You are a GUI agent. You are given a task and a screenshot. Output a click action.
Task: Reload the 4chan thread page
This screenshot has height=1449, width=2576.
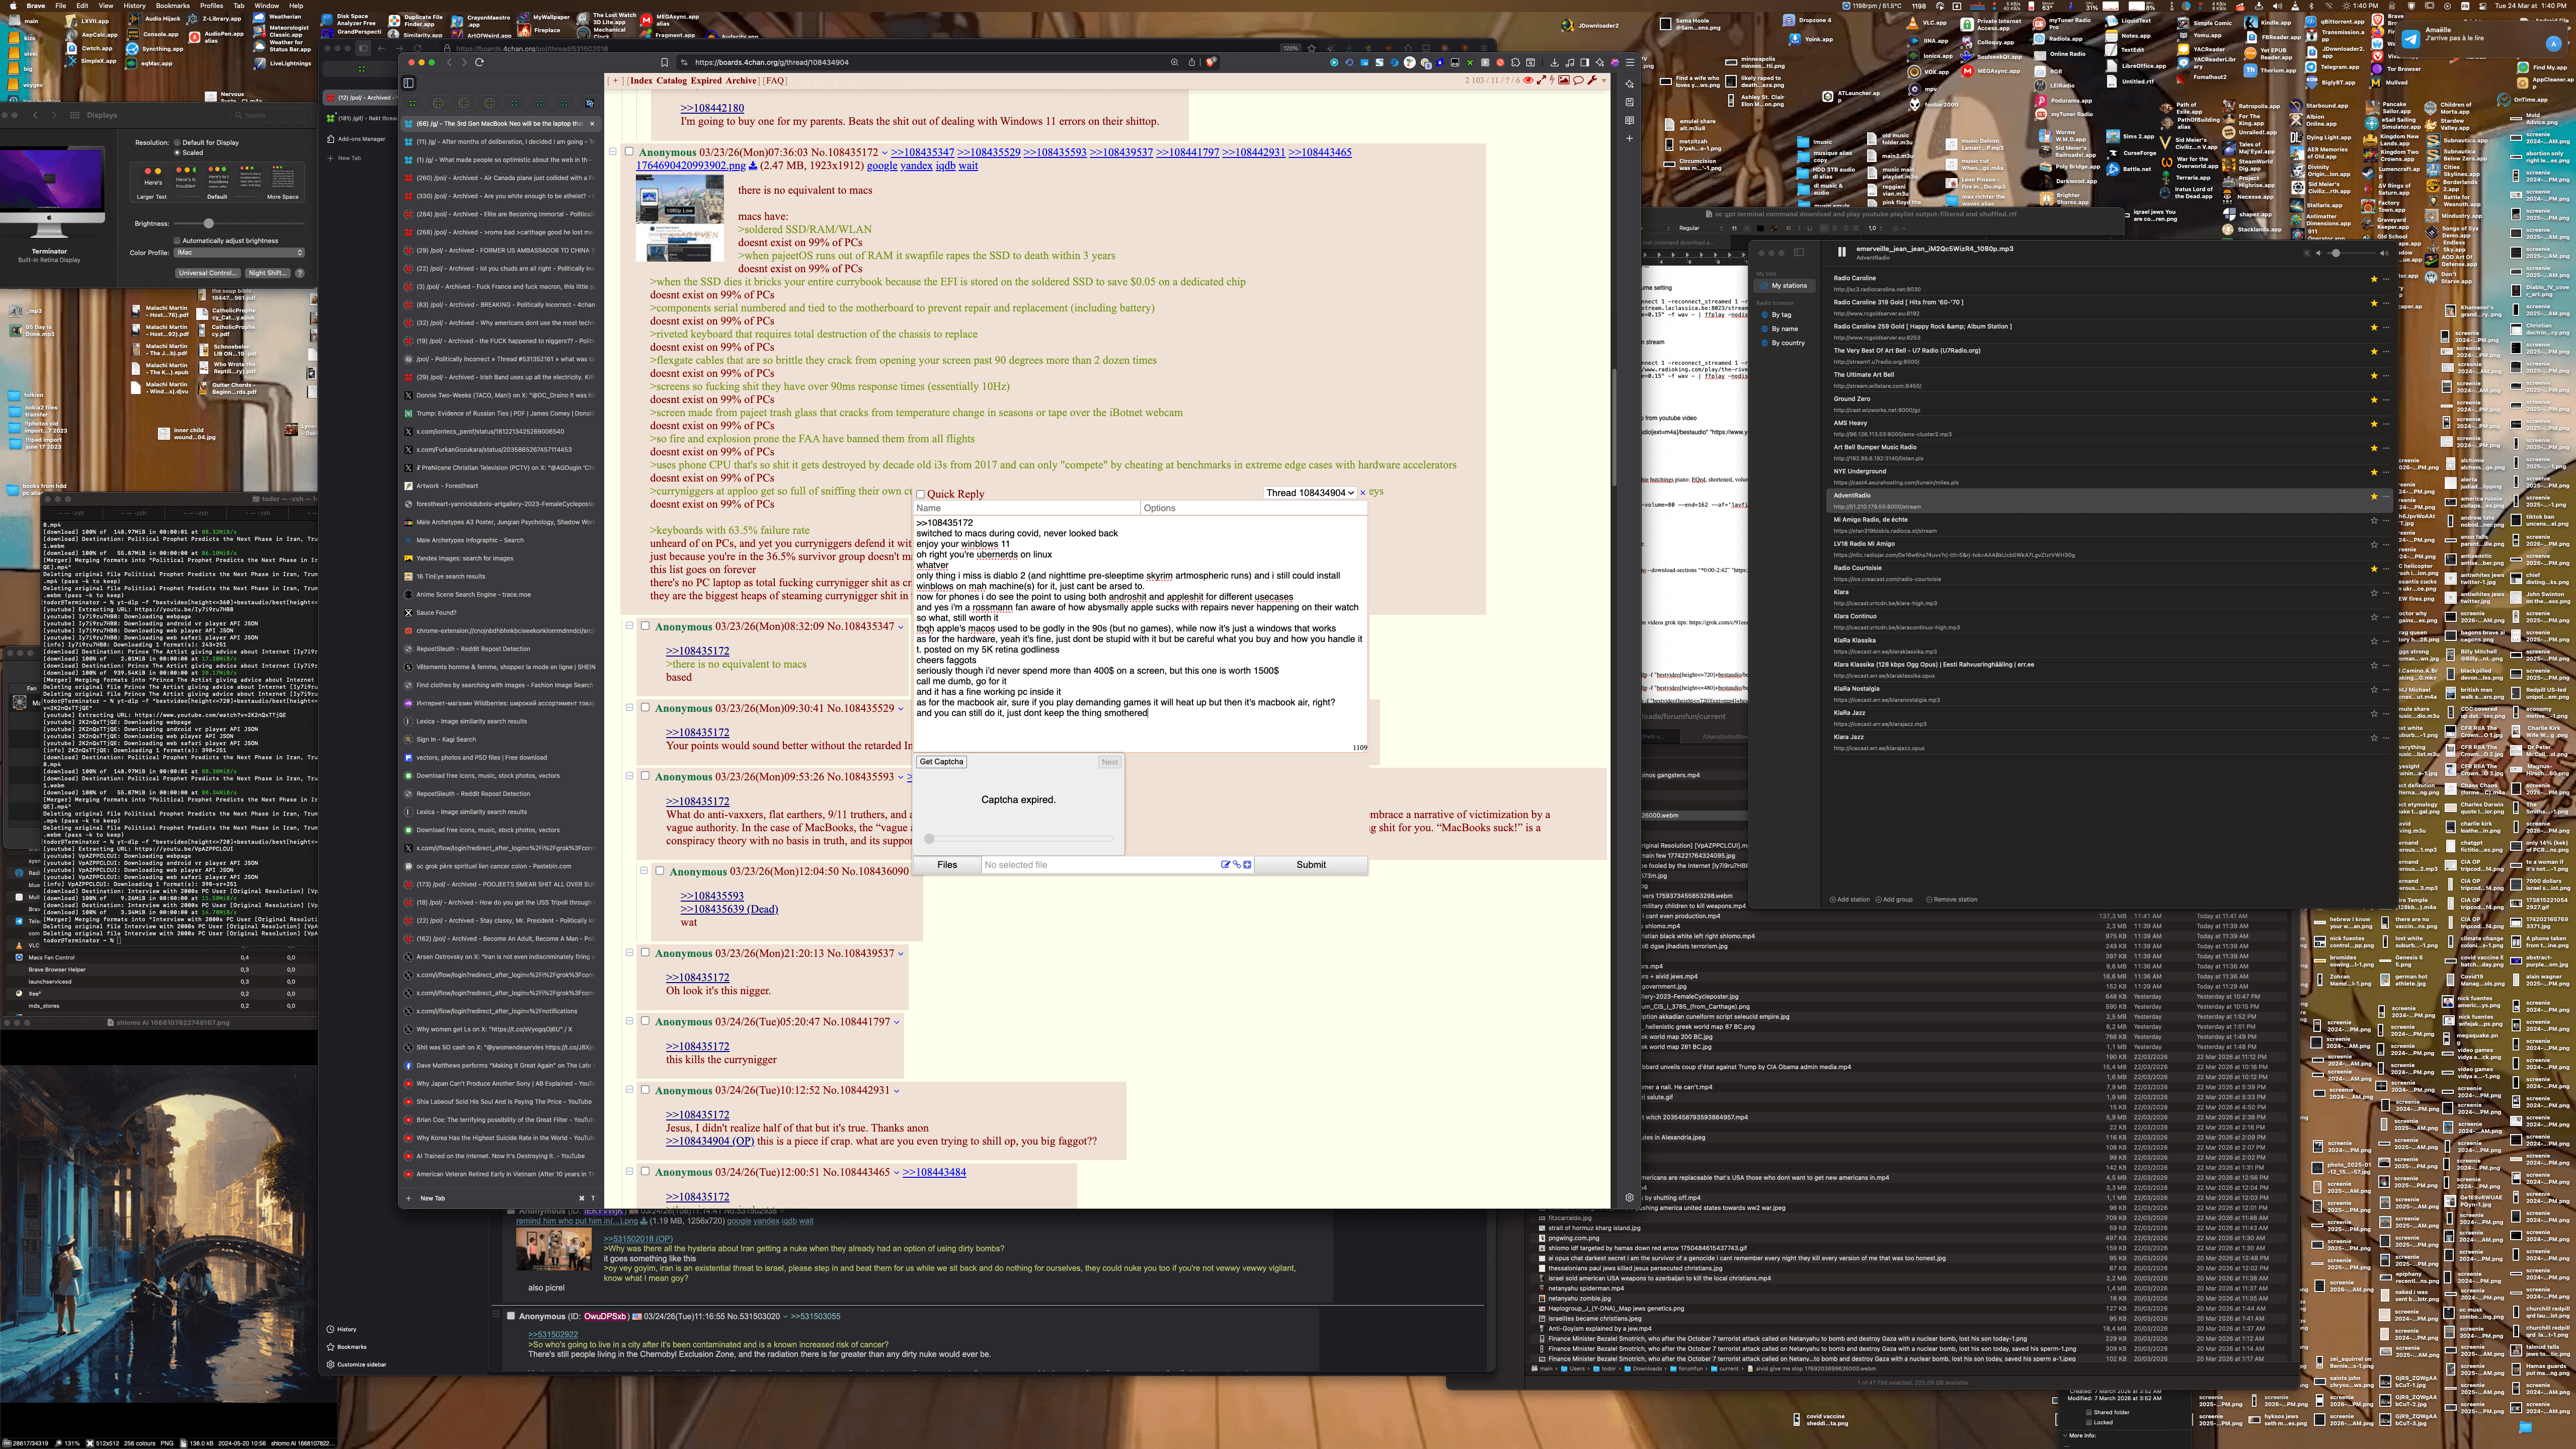point(480,62)
